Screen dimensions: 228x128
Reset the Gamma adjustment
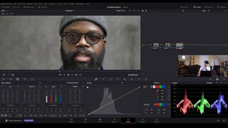click(40, 86)
